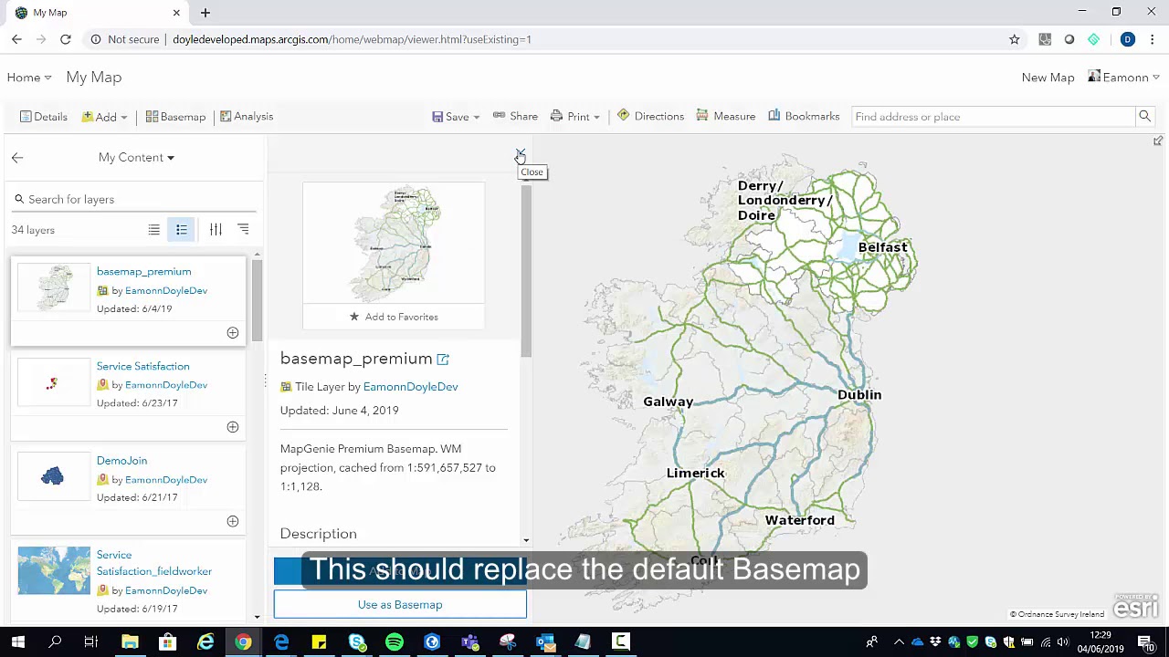Bookmark this page with star icon
This screenshot has width=1169, height=657.
click(1014, 39)
